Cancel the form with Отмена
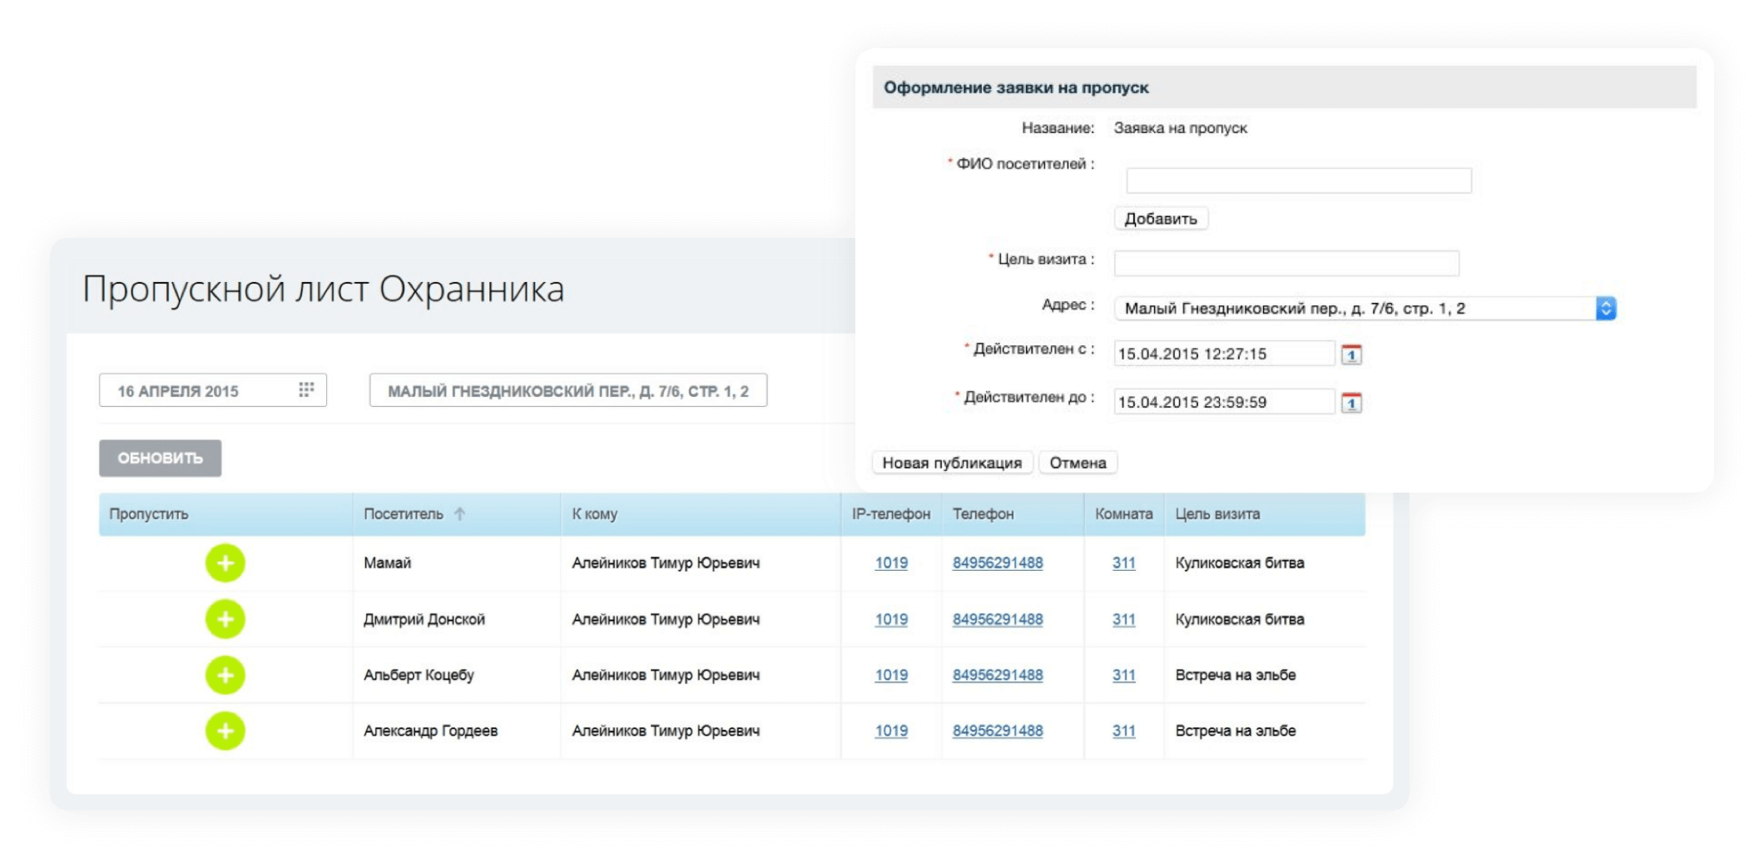The image size is (1764, 862). 1078,463
